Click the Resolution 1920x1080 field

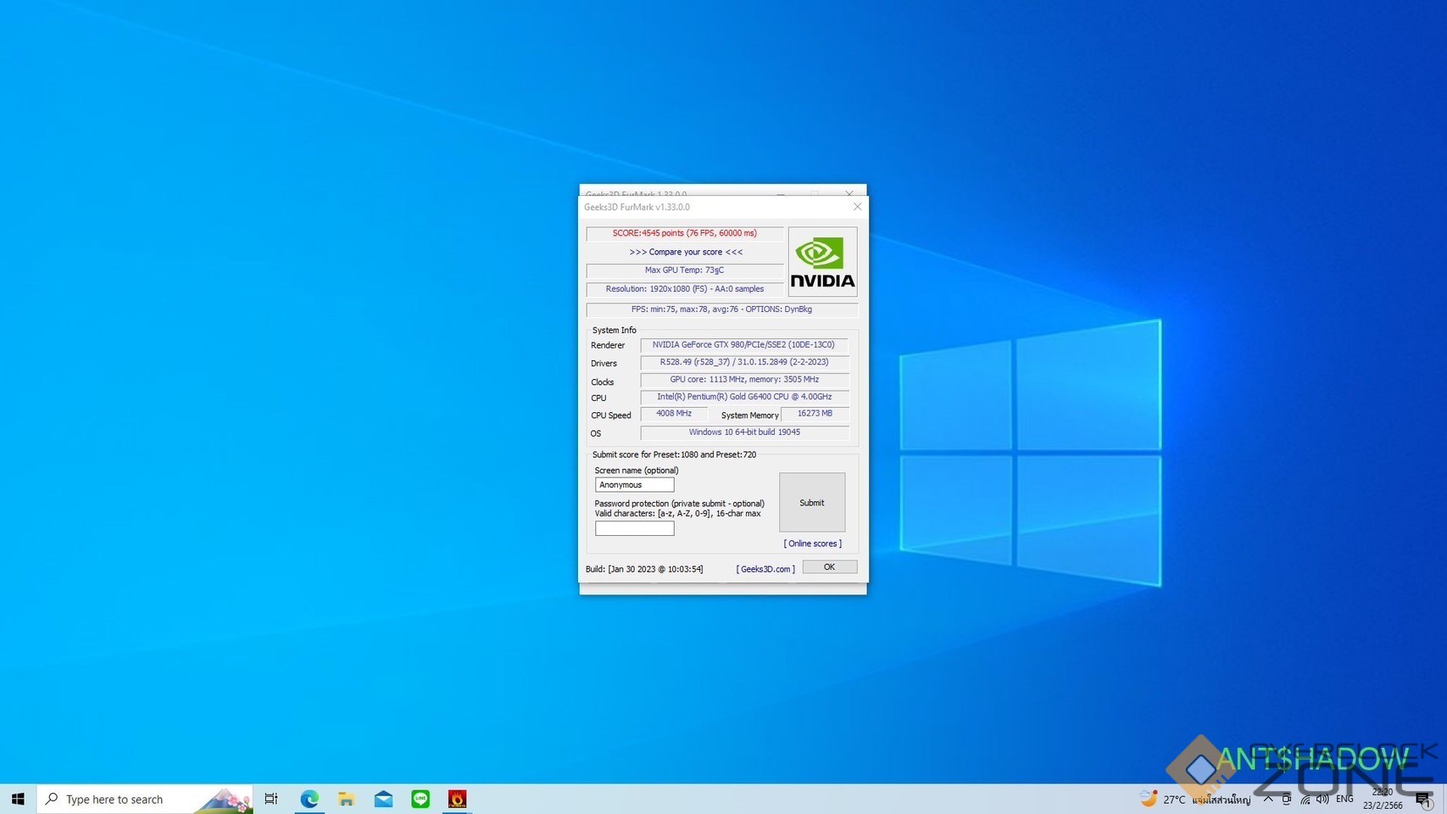click(x=685, y=289)
